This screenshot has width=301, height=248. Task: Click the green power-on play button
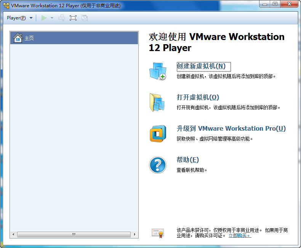(44, 18)
